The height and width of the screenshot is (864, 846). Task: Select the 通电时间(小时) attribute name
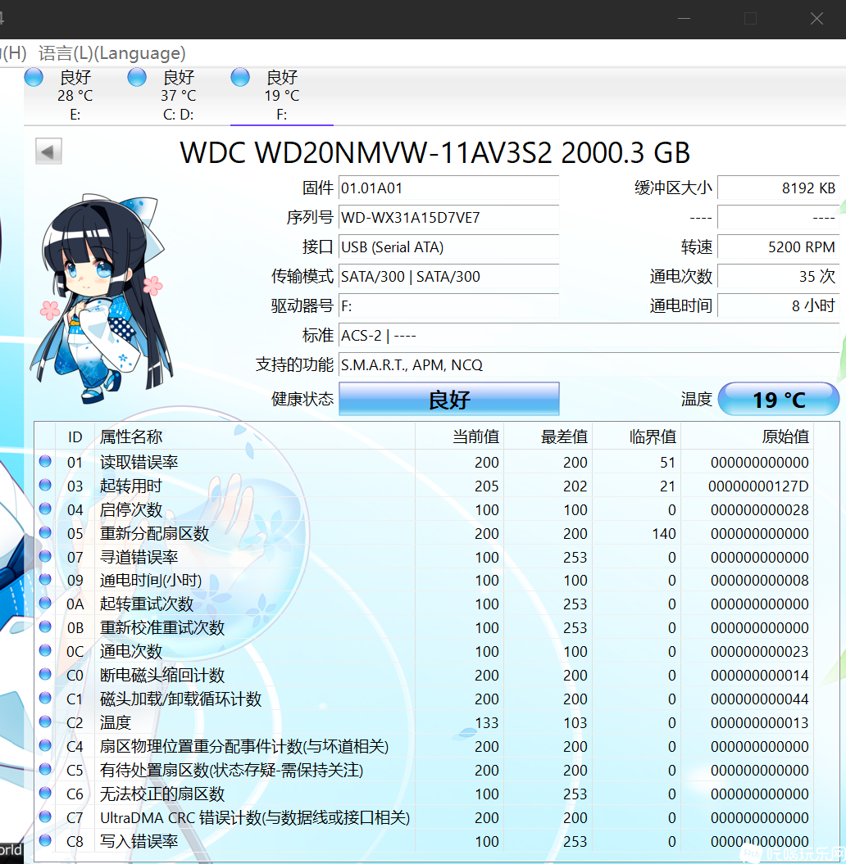[x=151, y=581]
